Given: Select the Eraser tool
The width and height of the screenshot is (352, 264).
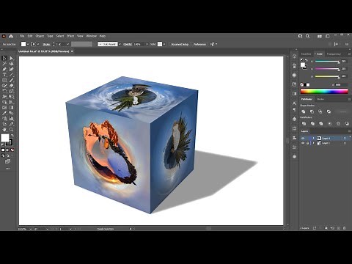Looking at the screenshot, I should coord(11,86).
